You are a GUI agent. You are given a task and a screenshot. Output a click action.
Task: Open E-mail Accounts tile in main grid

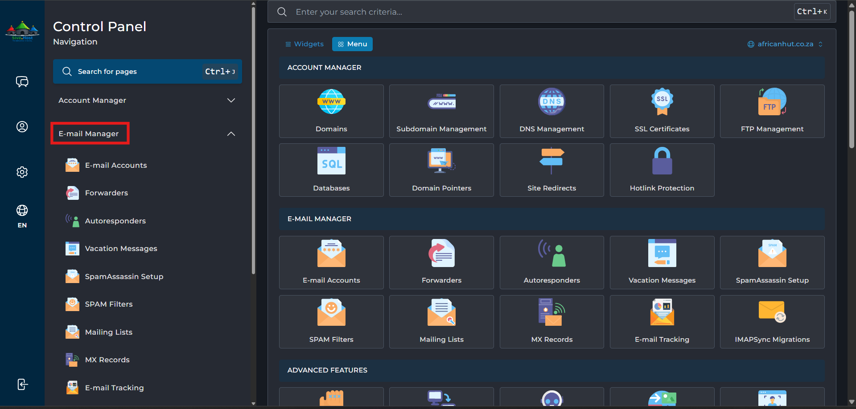[x=331, y=263]
